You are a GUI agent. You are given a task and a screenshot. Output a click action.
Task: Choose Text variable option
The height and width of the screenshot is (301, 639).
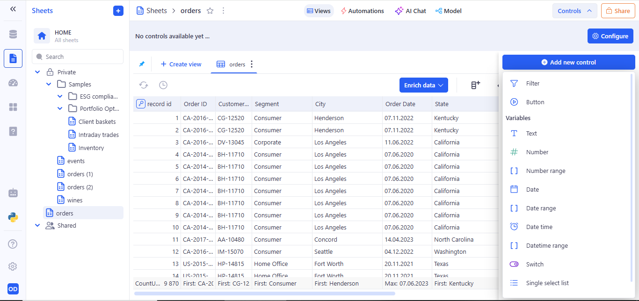[566, 133]
